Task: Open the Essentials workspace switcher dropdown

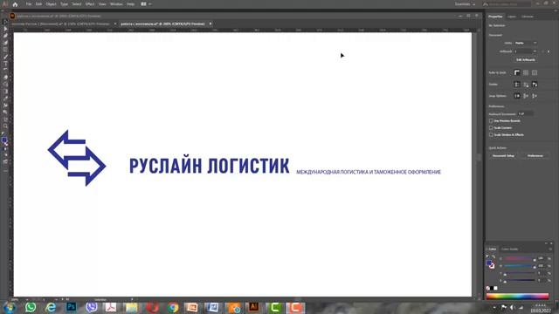Action: (x=465, y=4)
